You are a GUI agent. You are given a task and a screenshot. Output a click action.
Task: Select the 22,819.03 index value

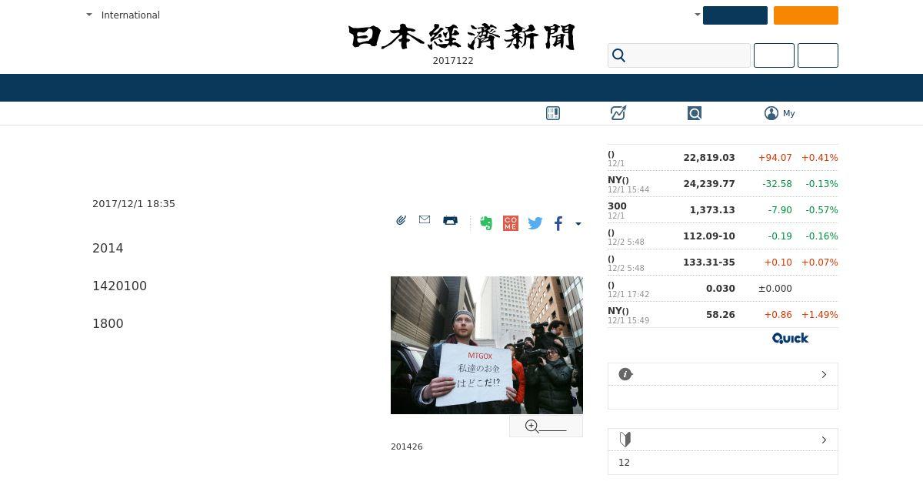(x=709, y=158)
